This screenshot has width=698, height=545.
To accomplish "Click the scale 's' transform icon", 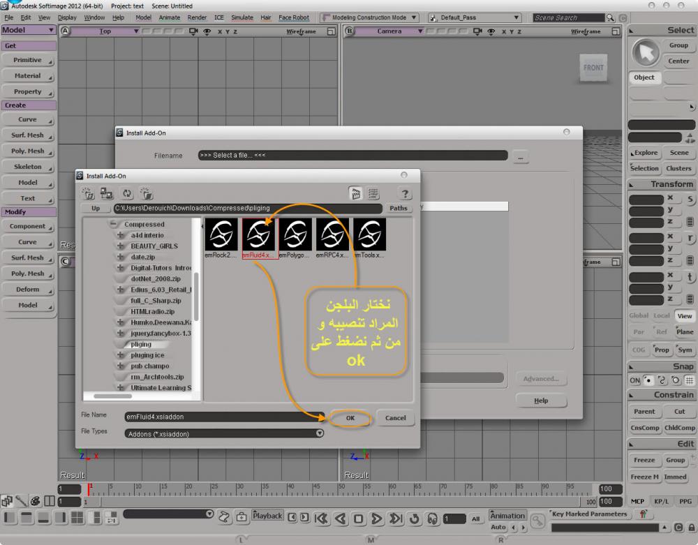I will click(x=690, y=200).
